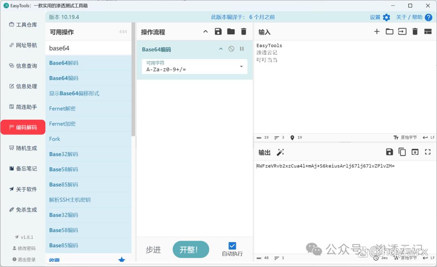Clear the recipe with the trash icon
Screen dimensions: 437x267
(244, 32)
